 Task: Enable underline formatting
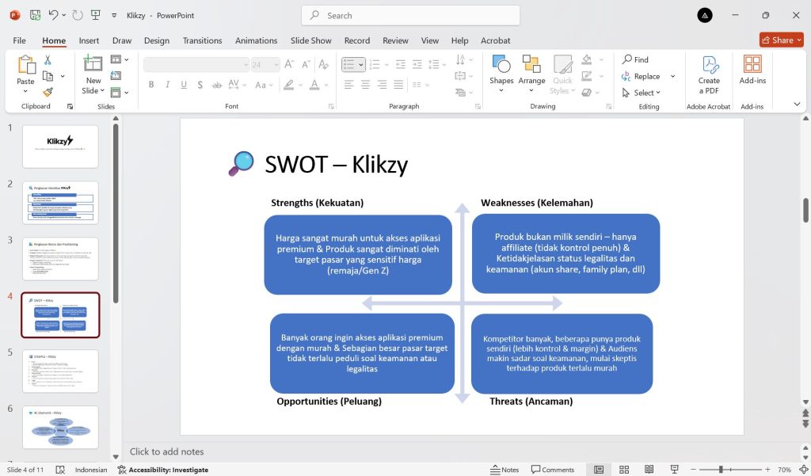(x=183, y=84)
